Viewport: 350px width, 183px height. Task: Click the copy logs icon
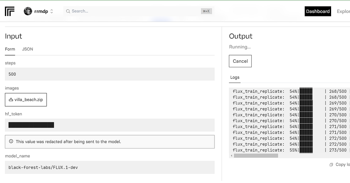pos(331,165)
